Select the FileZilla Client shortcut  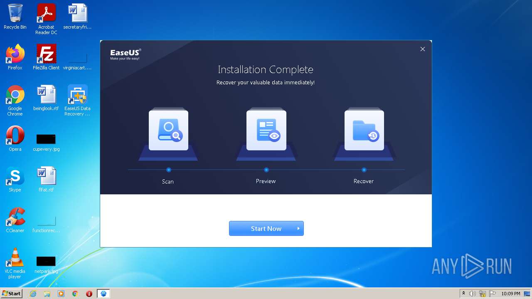[x=46, y=57]
